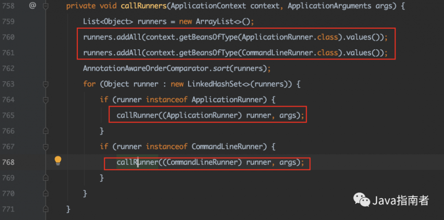Viewport: 444px width, 220px height.
Task: Click the private keyword on line 758
Action: [x=80, y=6]
